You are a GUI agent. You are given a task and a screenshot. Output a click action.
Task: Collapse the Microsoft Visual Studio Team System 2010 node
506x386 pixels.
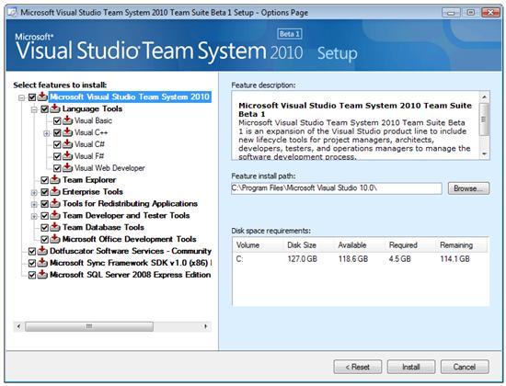22,97
